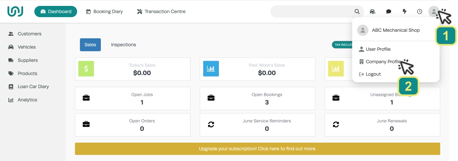Click the briefcase icon on Open Orders
The width and height of the screenshot is (458, 161).
[x=86, y=124]
